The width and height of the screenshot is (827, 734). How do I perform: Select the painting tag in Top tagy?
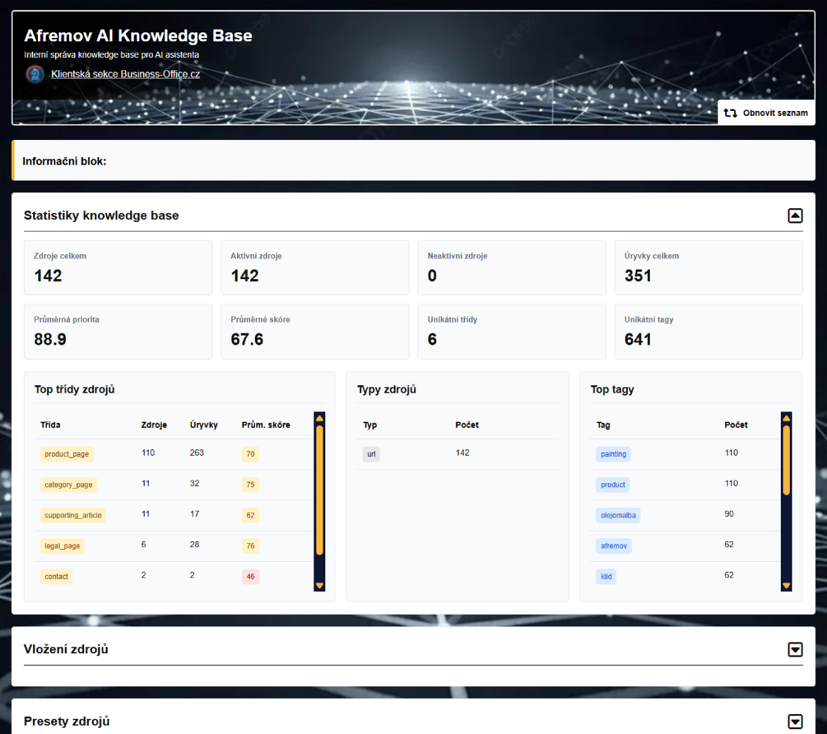click(x=613, y=453)
